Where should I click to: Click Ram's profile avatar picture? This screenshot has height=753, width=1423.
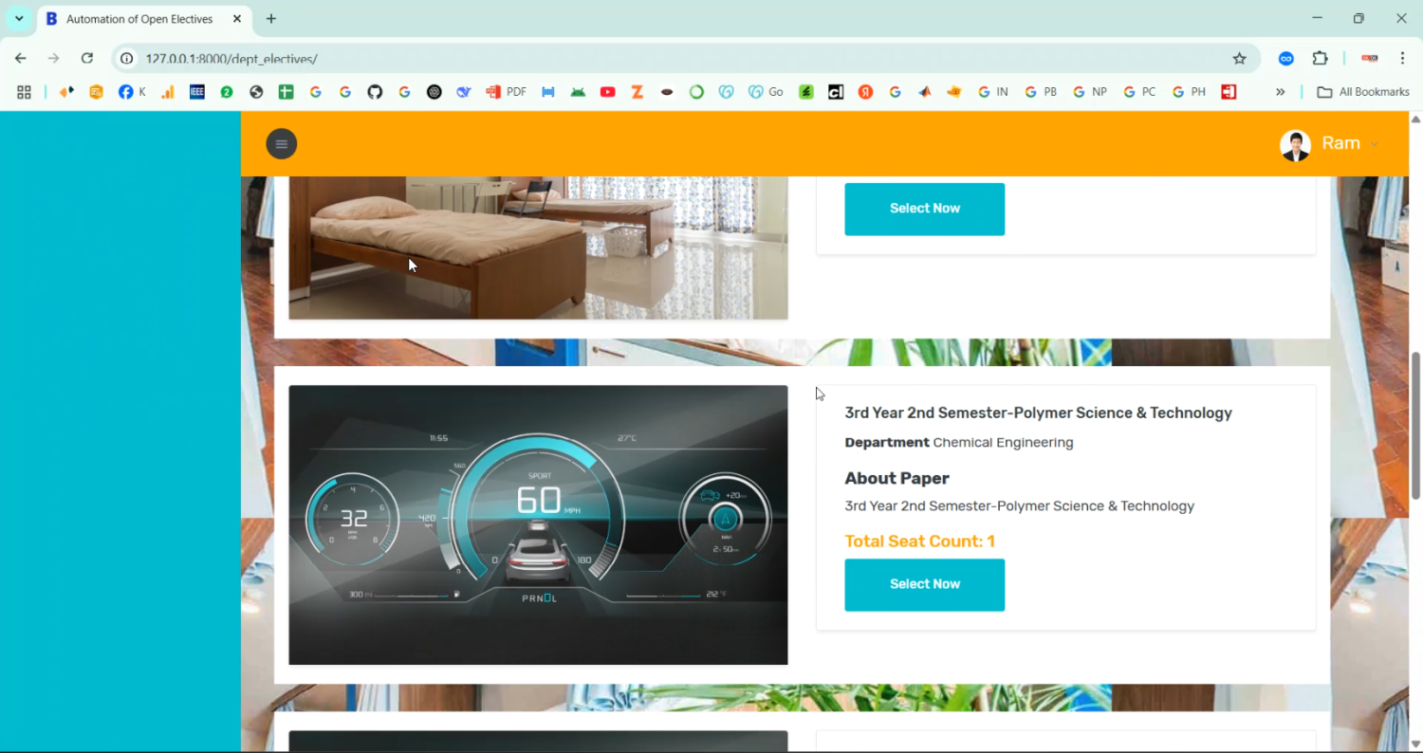1295,145
